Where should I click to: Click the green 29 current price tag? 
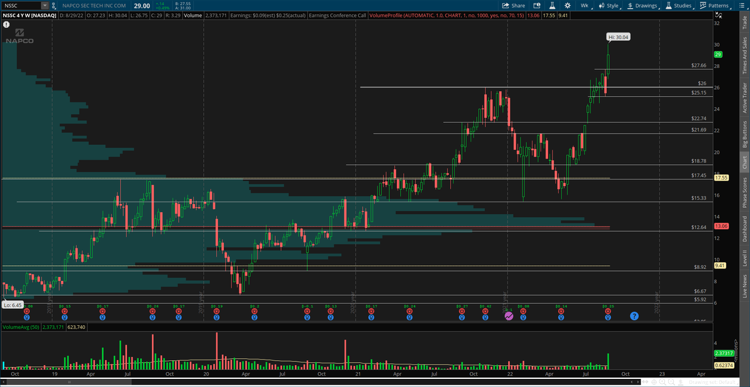pyautogui.click(x=718, y=55)
